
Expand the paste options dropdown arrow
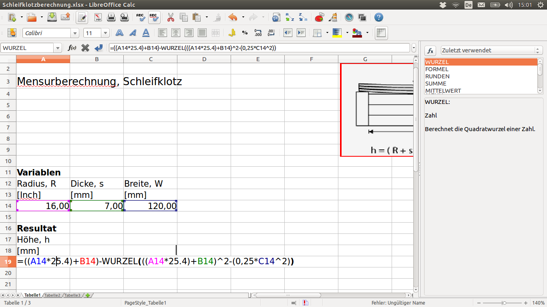(207, 18)
